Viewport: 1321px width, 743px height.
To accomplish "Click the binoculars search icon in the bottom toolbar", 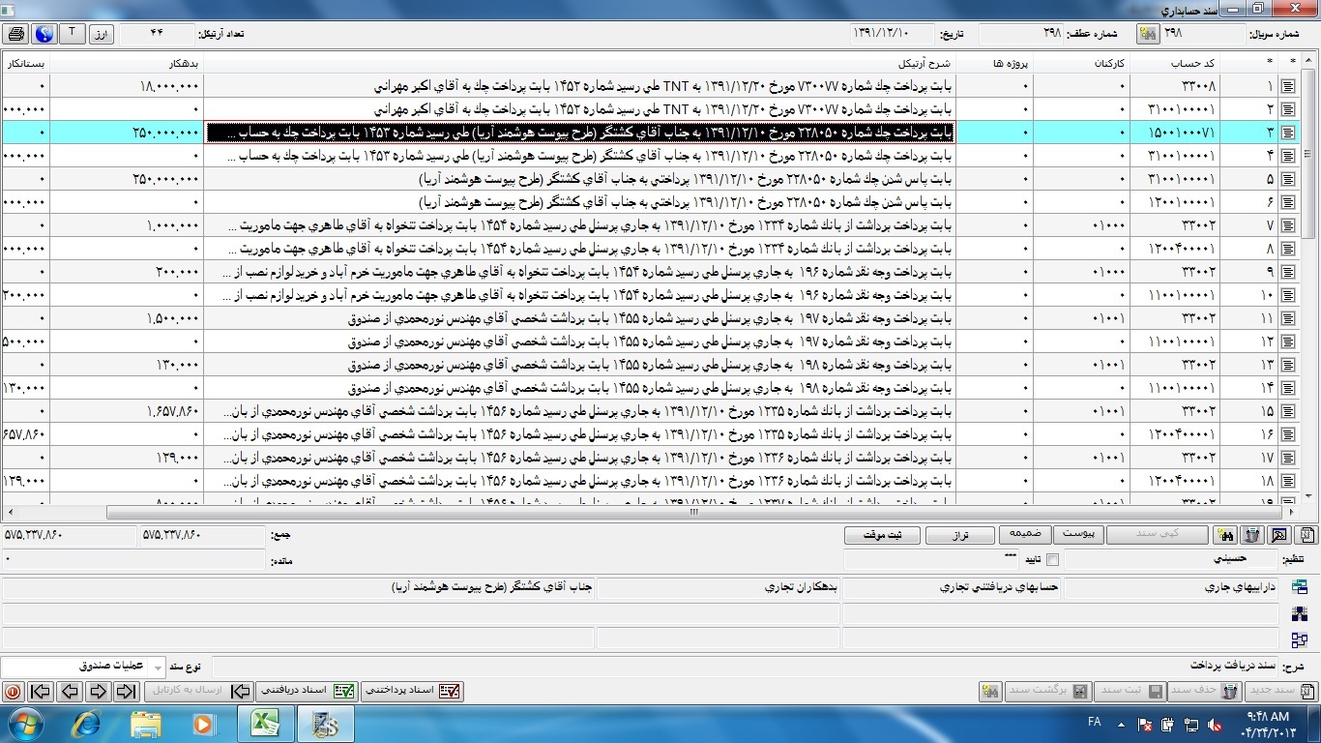I will click(989, 692).
